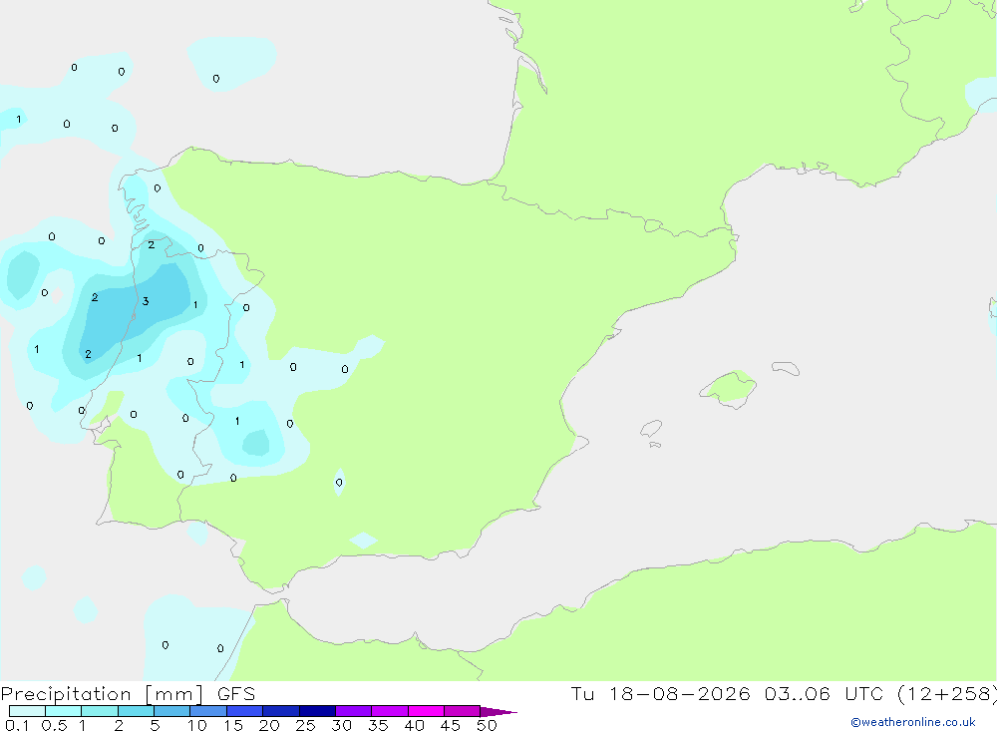Click the "45" legend label
The image size is (997, 731).
451,725
